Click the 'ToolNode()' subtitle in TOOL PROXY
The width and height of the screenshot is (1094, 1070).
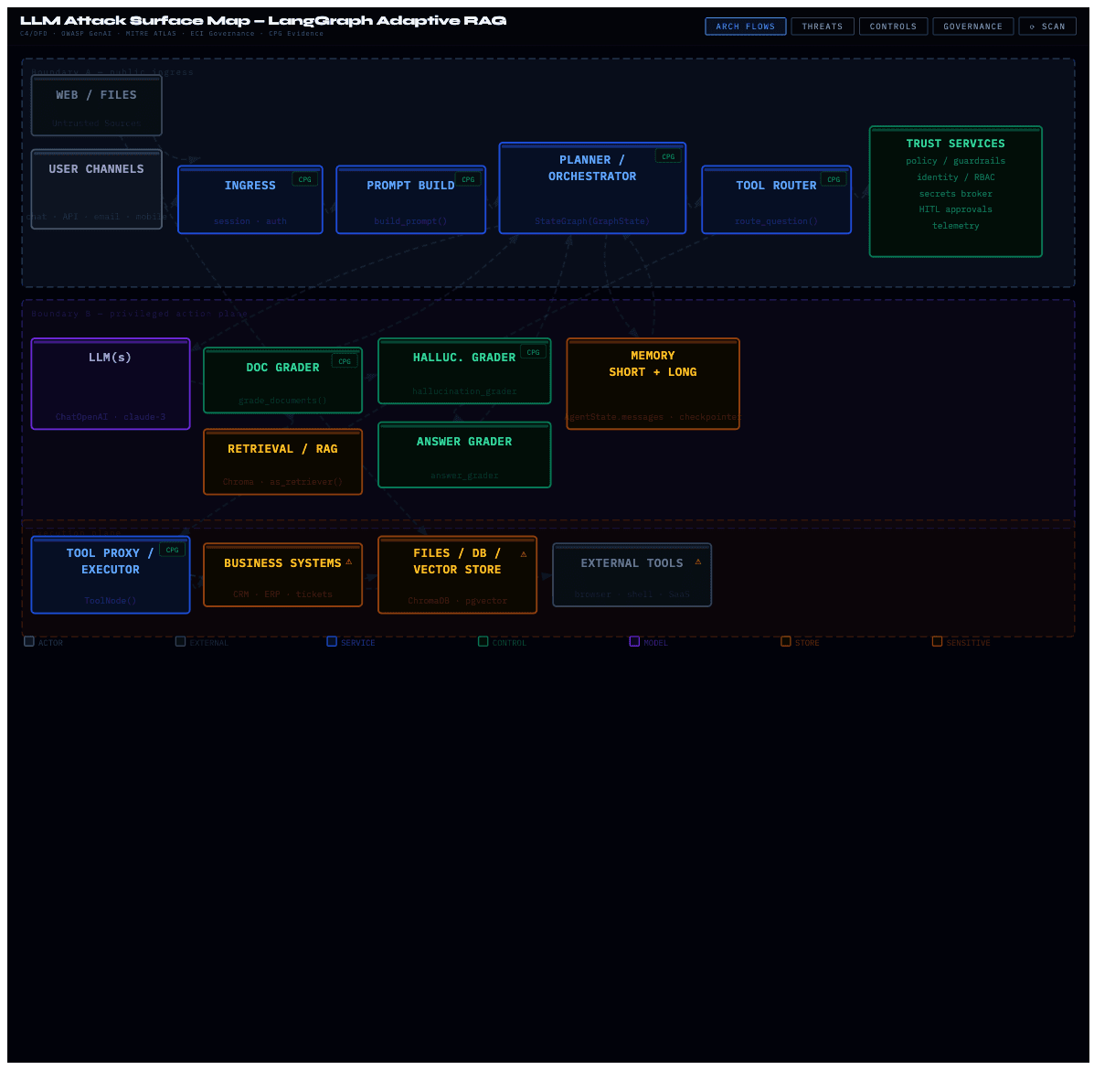tap(111, 601)
